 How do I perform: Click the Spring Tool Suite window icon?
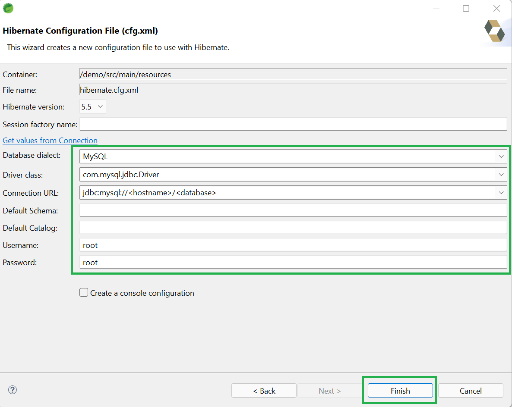8,8
